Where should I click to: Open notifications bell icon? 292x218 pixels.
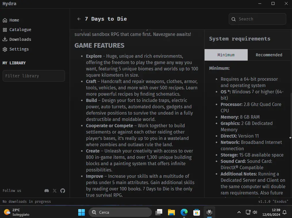click(x=285, y=212)
